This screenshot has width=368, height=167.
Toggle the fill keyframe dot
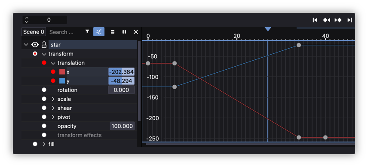click(x=35, y=144)
